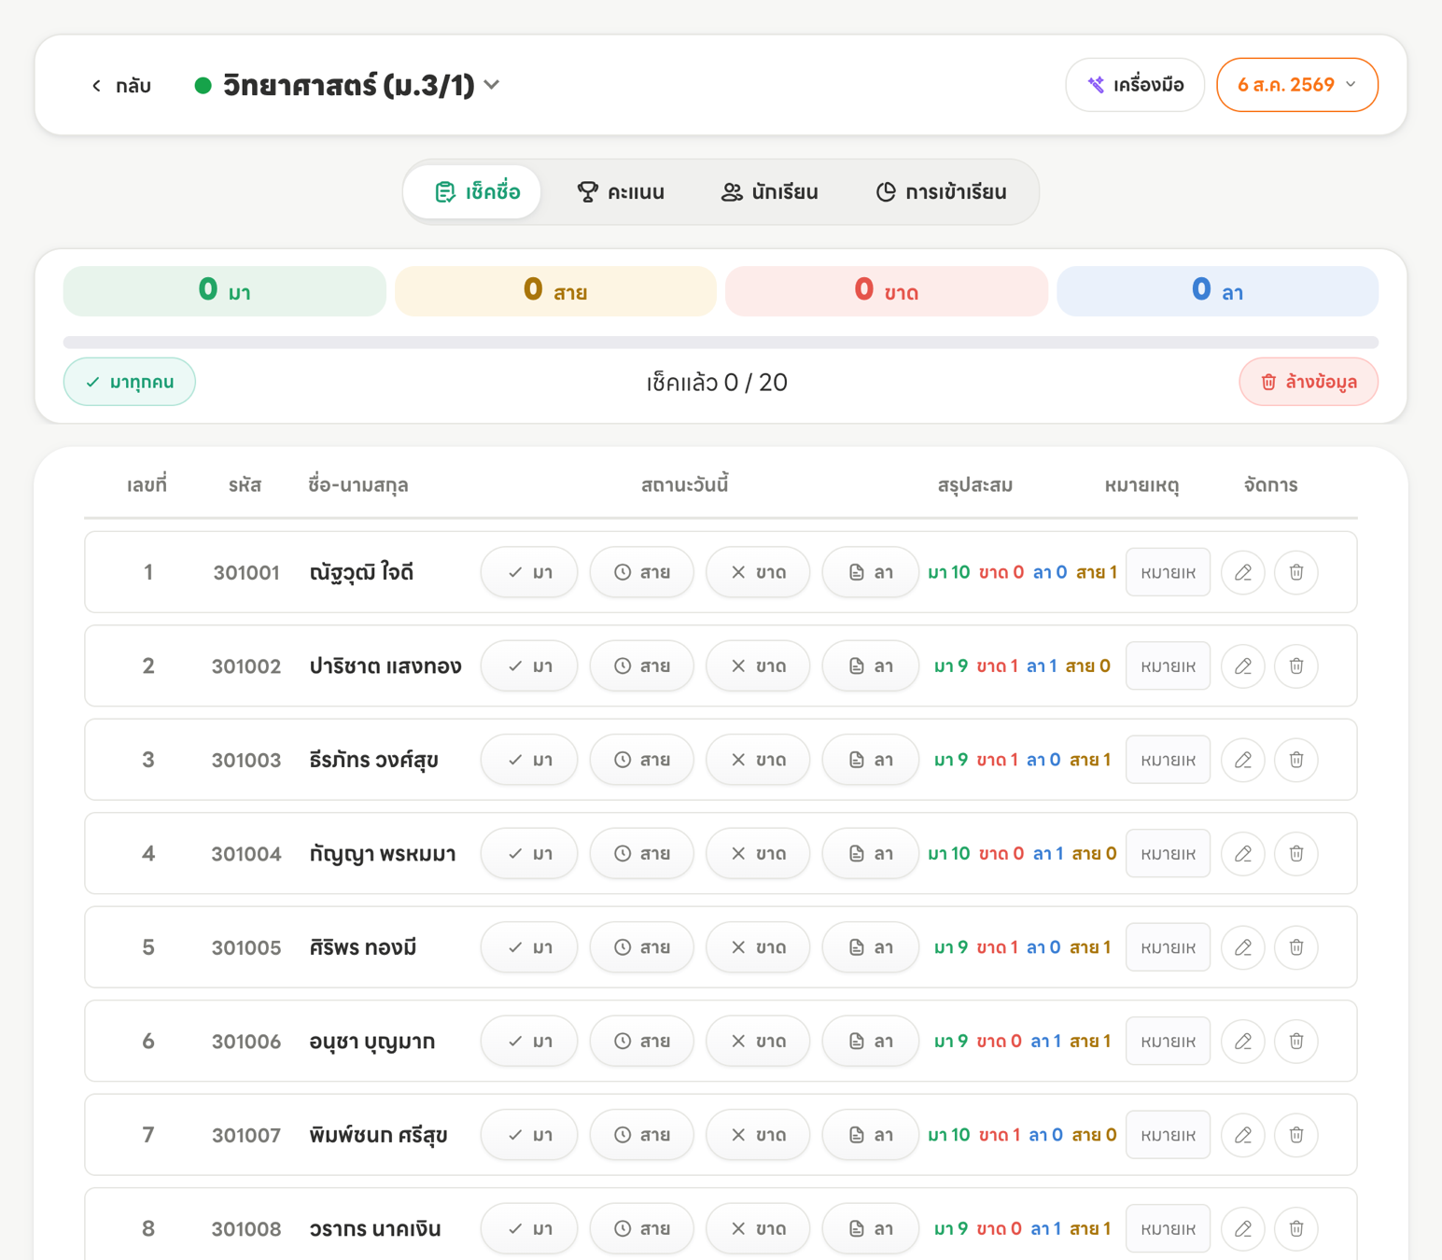Image resolution: width=1442 pixels, height=1260 pixels.
Task: Clear data with ล้างข้อมูล button
Action: tap(1309, 382)
